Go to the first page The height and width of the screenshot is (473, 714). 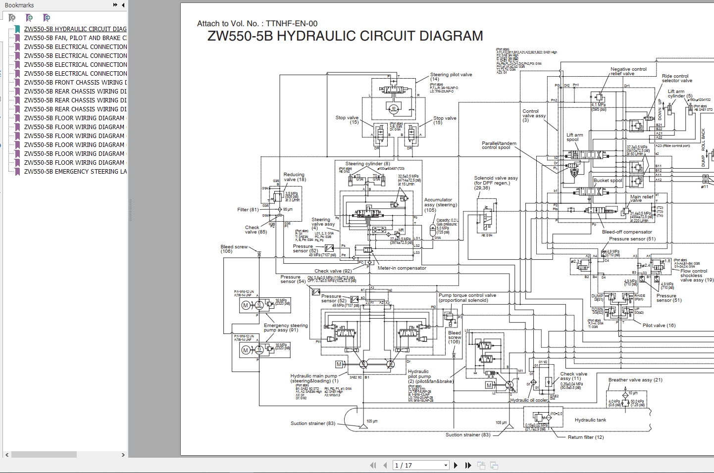click(373, 465)
